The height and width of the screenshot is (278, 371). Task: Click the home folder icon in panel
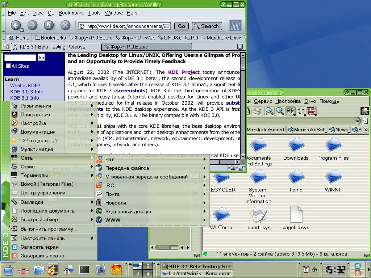(68, 270)
